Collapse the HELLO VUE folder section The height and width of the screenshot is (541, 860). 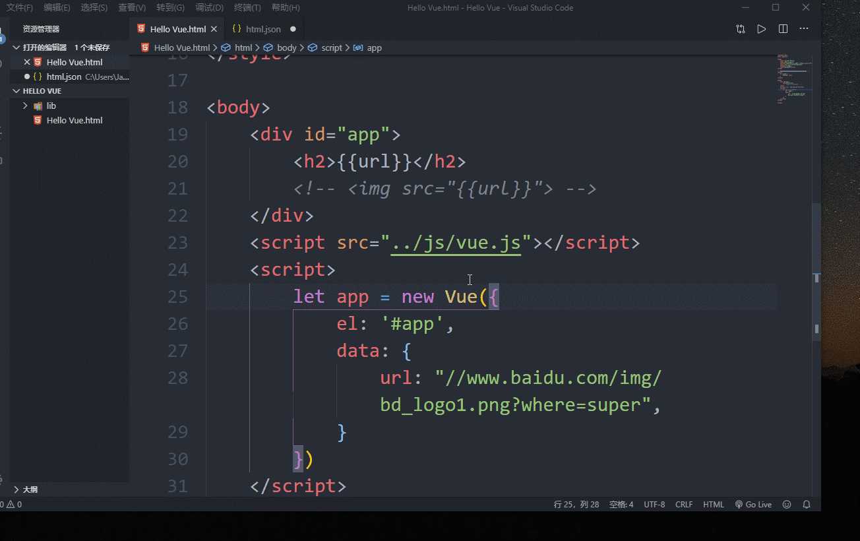tap(17, 91)
